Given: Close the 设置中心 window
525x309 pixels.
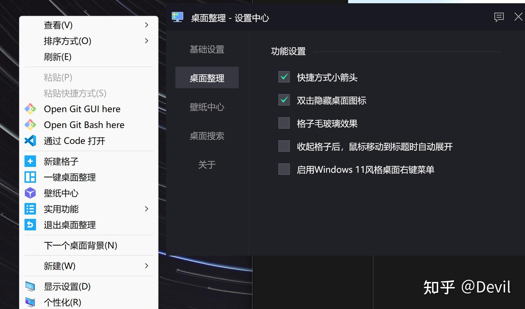Looking at the screenshot, I should [518, 17].
